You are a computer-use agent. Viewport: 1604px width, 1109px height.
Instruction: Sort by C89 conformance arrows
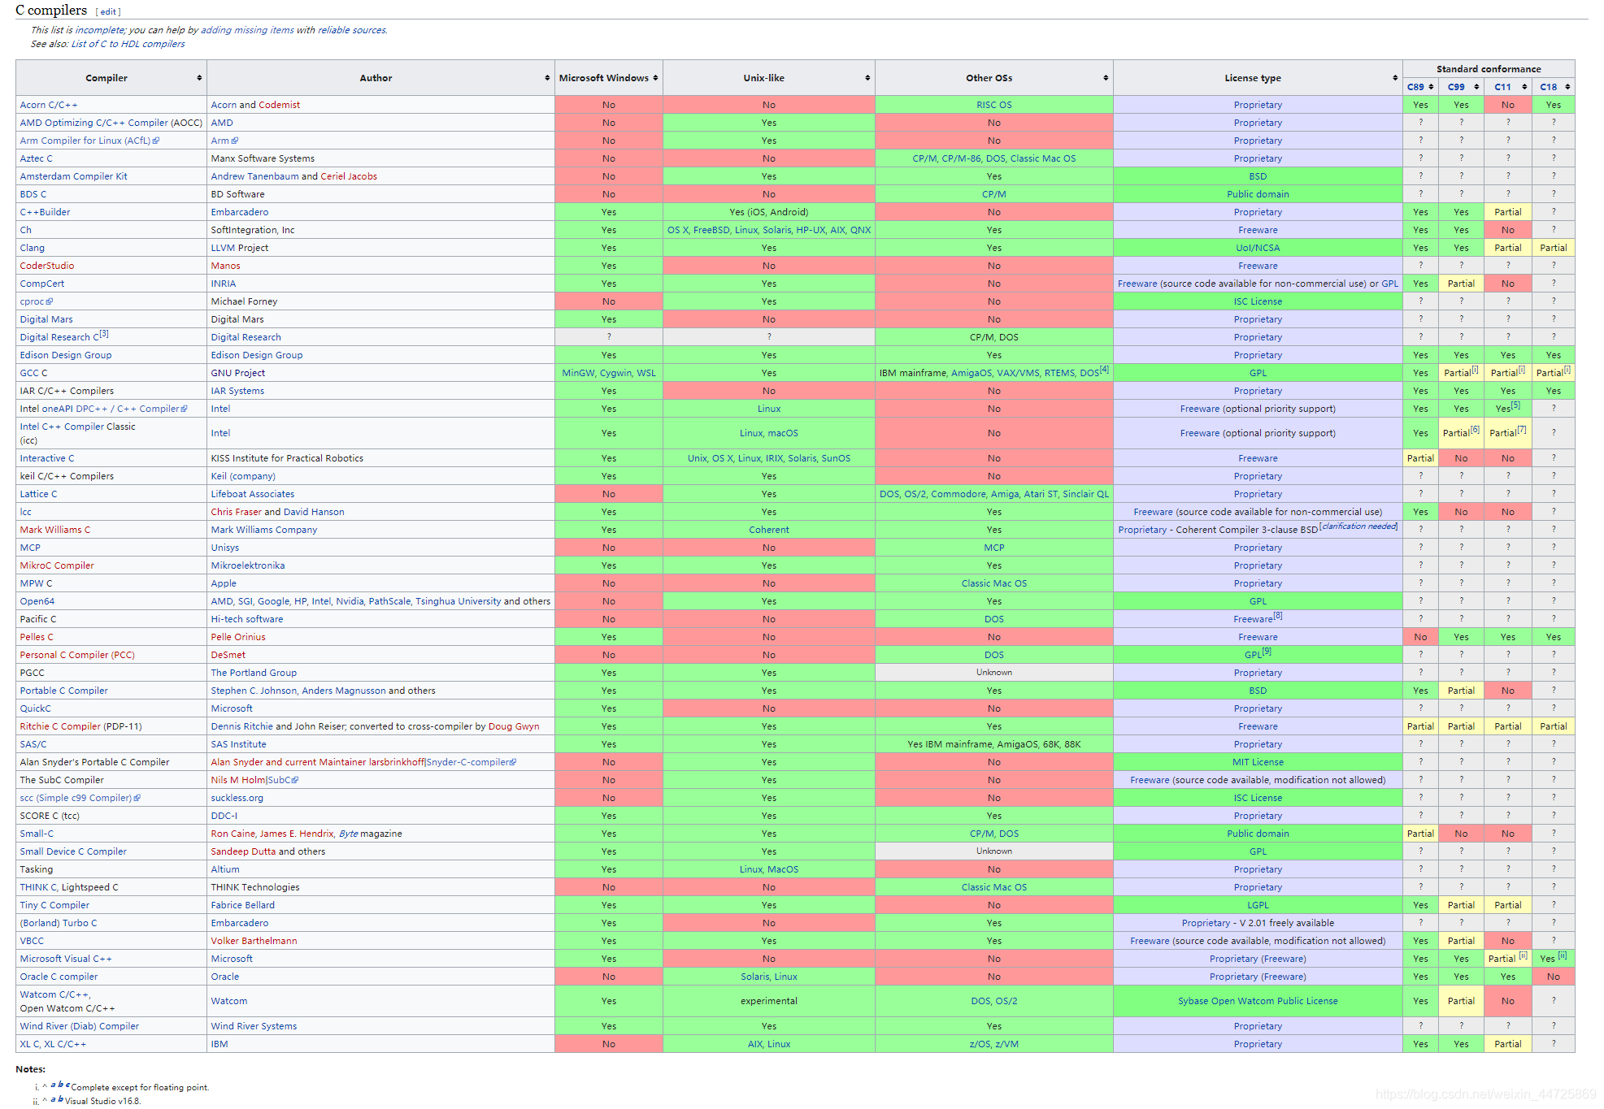tap(1431, 87)
